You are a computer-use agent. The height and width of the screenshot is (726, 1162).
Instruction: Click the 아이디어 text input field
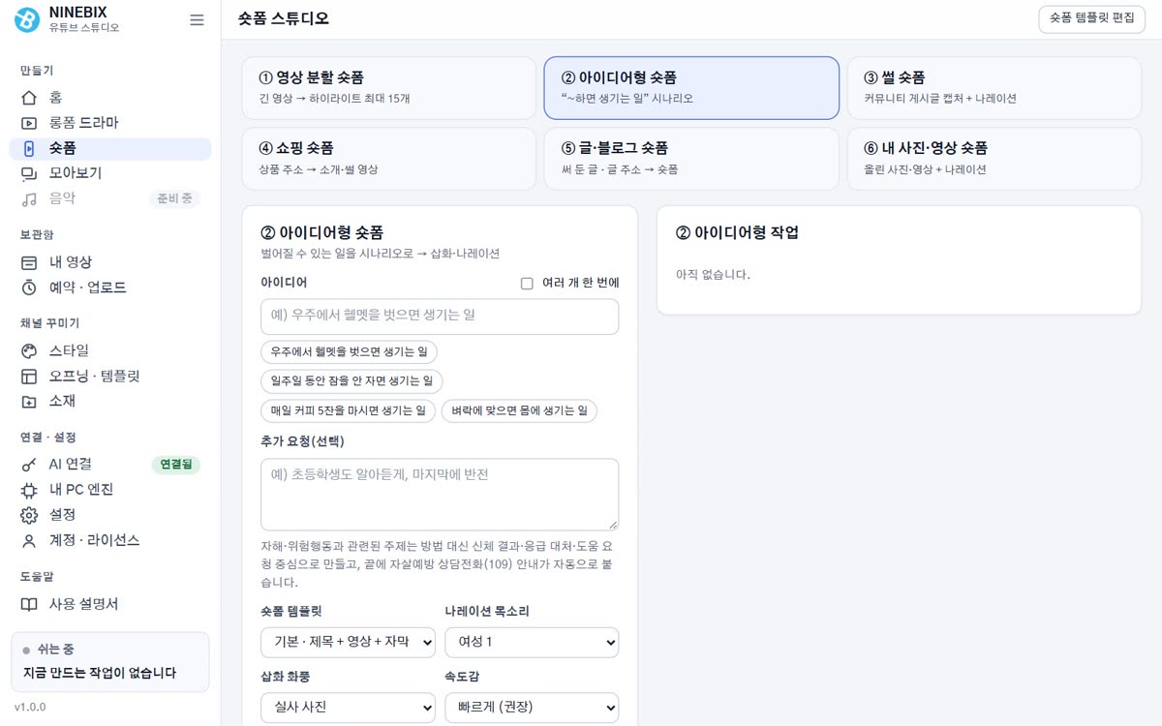coord(440,317)
